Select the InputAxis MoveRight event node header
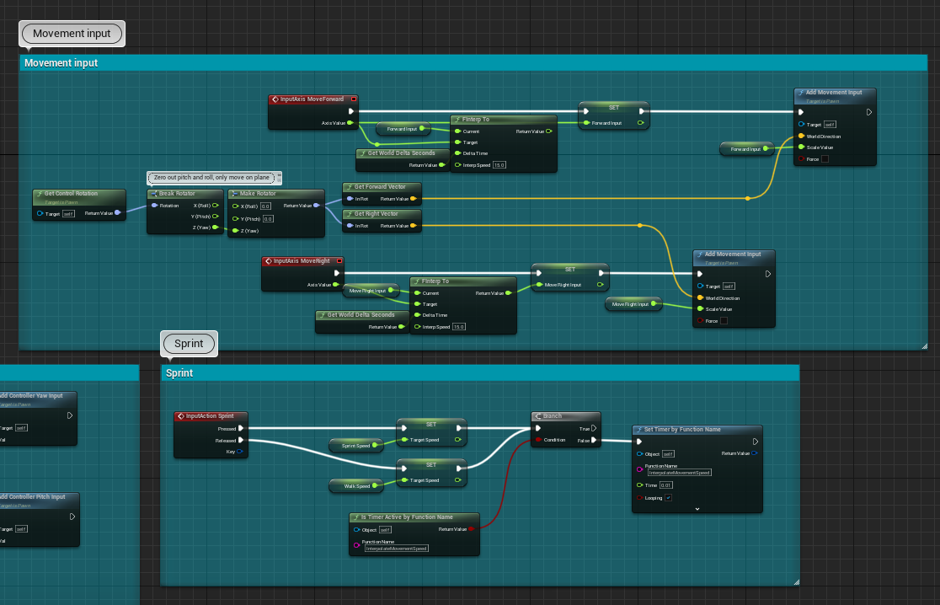The image size is (940, 605). (302, 261)
